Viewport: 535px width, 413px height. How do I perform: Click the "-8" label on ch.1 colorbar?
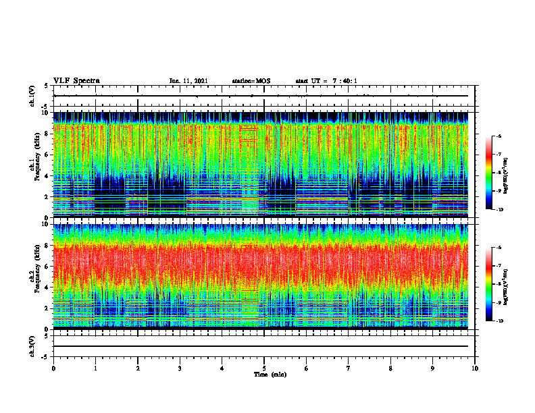coord(499,173)
